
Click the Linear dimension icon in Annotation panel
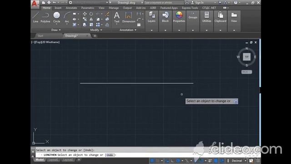[139, 14]
